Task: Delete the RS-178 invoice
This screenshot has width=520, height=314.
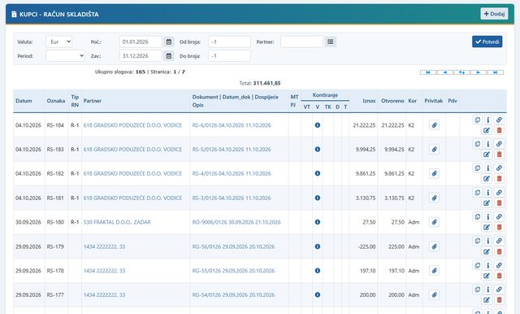Action: pyautogui.click(x=499, y=276)
